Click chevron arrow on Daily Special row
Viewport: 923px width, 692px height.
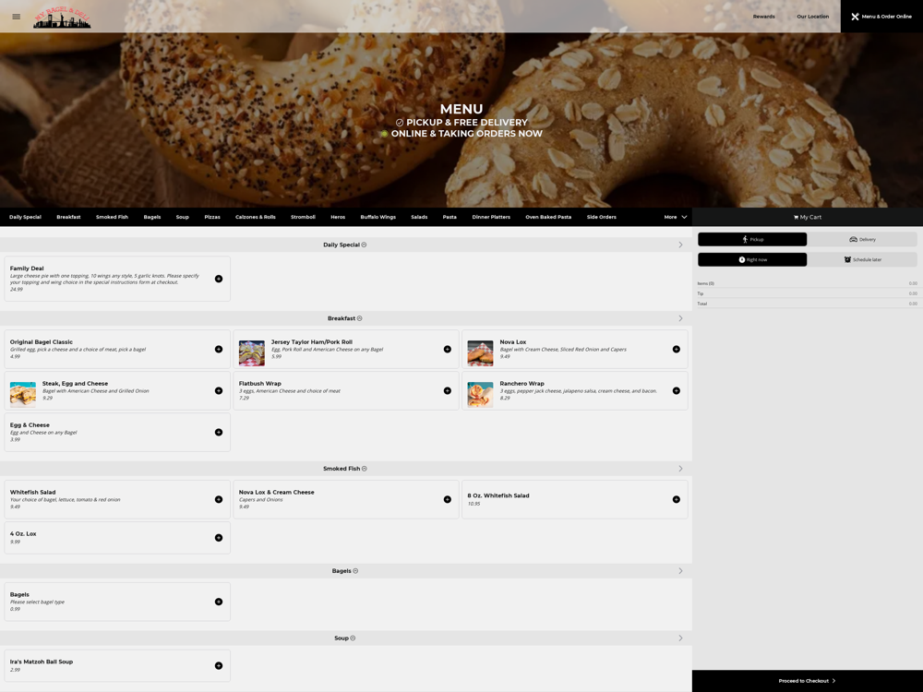(680, 245)
